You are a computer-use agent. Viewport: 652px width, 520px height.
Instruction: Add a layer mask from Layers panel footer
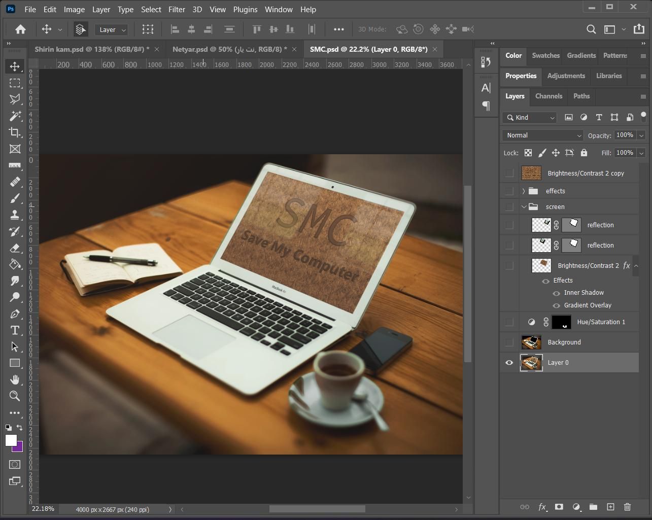pos(559,507)
